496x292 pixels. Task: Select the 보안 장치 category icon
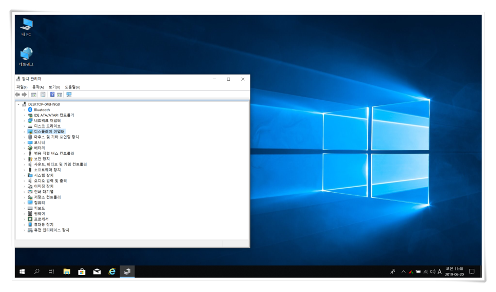point(30,159)
